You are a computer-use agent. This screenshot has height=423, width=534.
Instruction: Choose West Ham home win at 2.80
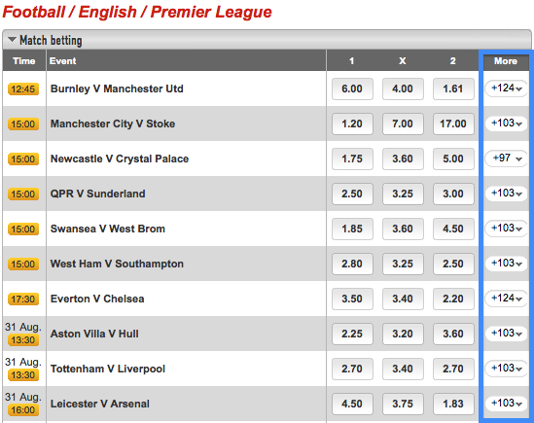[x=352, y=264]
